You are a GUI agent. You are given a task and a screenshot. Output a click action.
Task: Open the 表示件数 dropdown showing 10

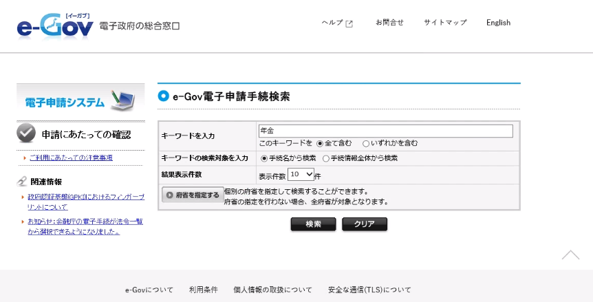click(x=301, y=175)
